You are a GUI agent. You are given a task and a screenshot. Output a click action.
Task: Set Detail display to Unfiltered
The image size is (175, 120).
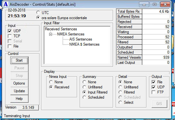[x=120, y=87]
